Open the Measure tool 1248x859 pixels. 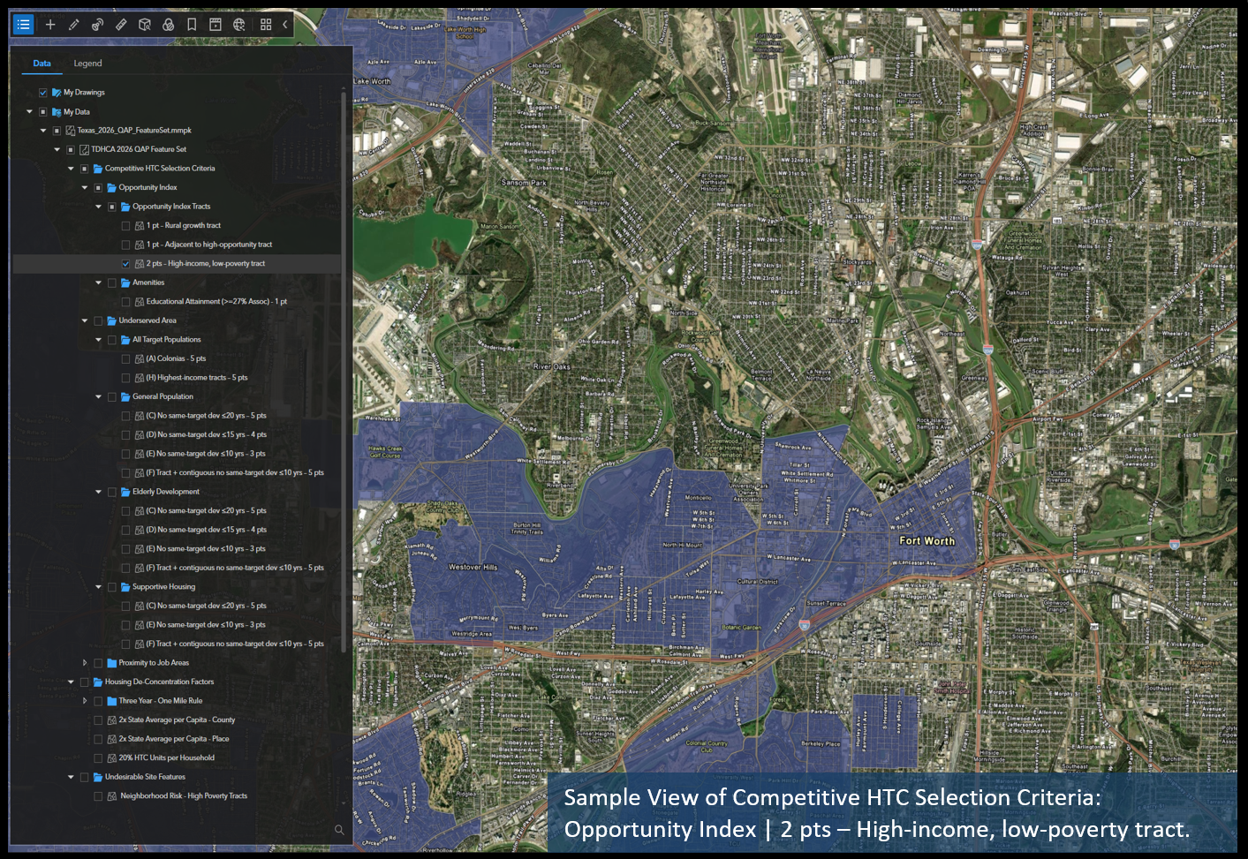[120, 24]
